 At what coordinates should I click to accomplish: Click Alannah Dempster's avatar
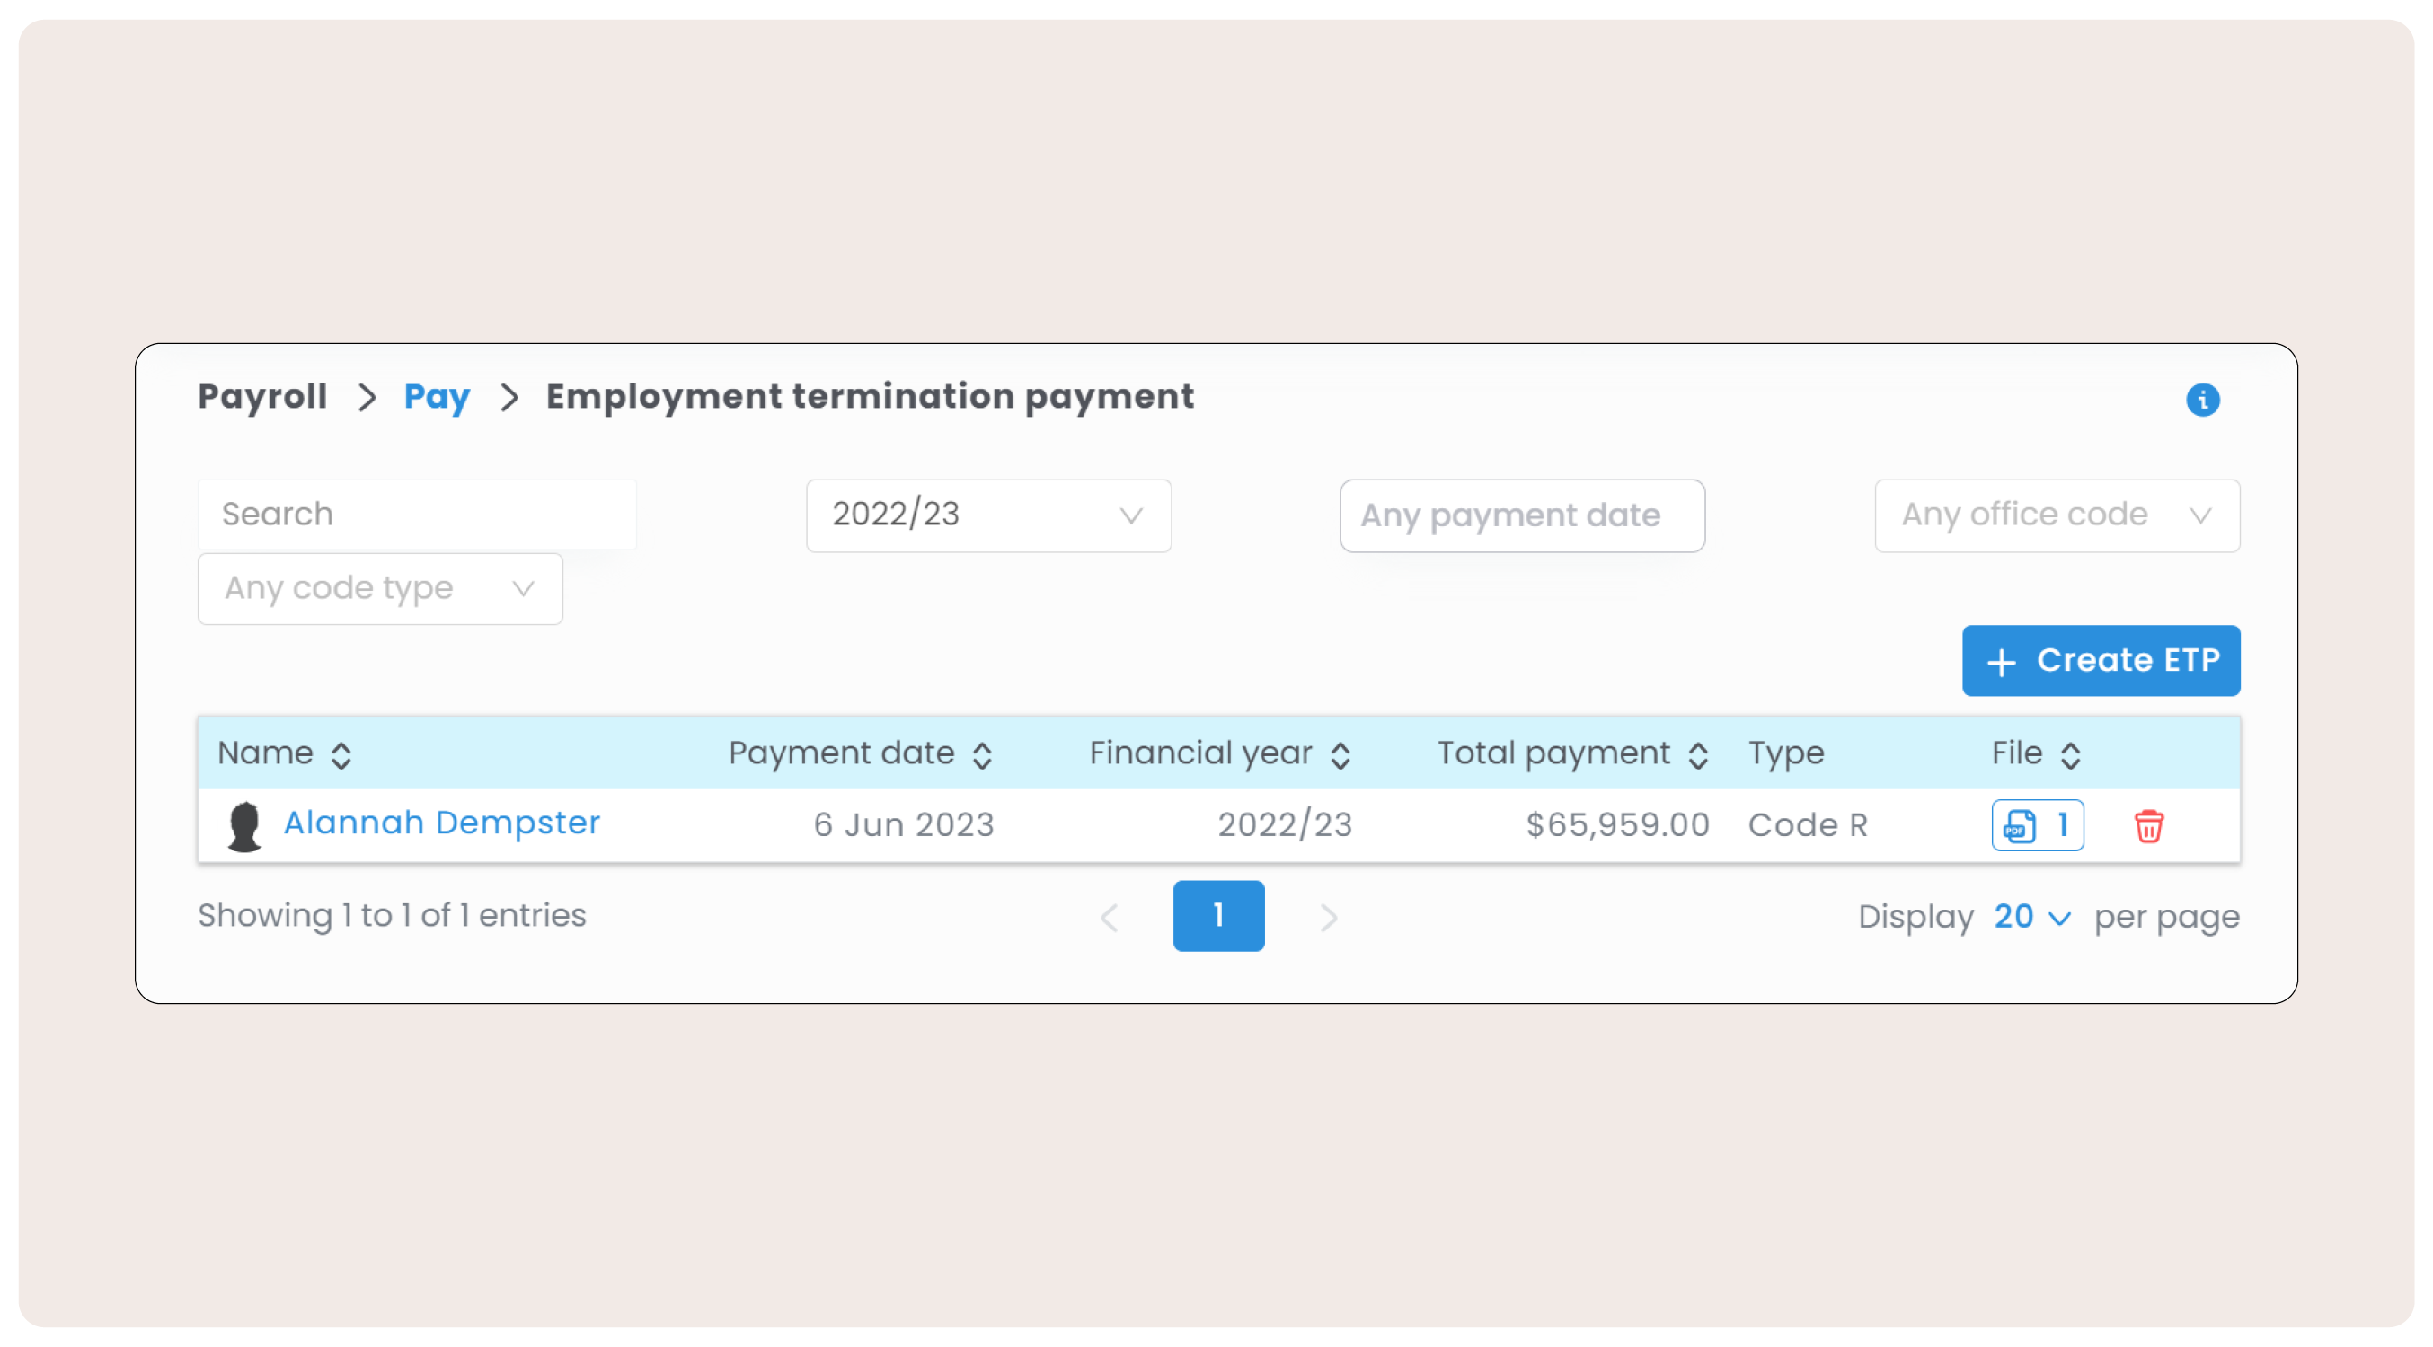tap(243, 826)
